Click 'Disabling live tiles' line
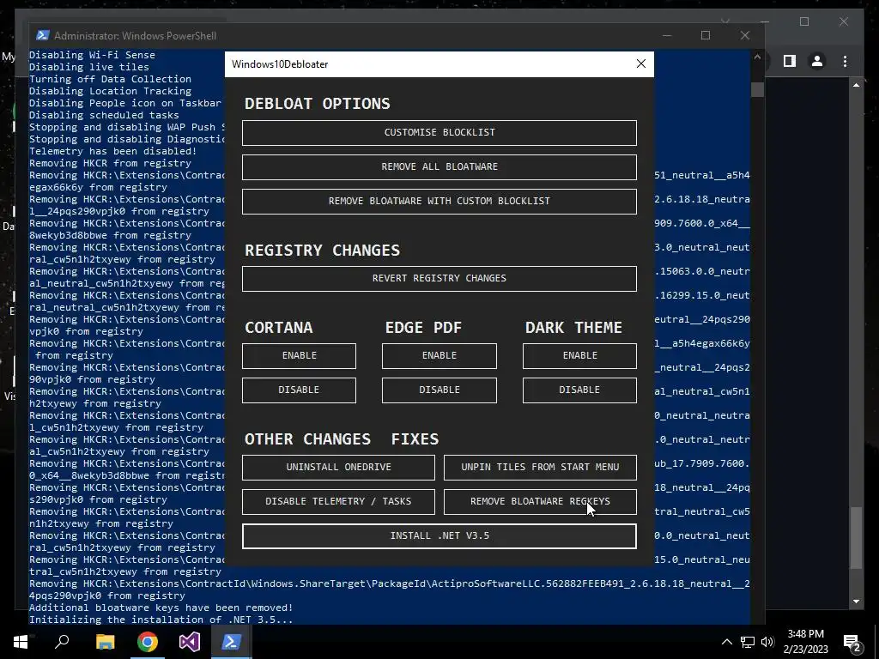This screenshot has height=659, width=879. 89,67
